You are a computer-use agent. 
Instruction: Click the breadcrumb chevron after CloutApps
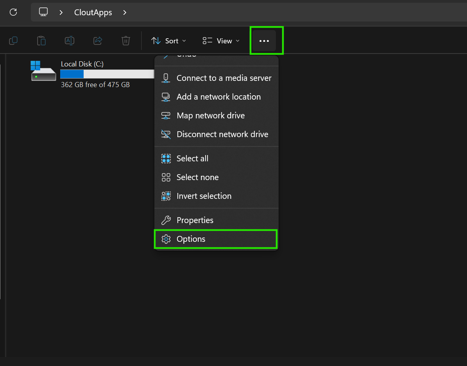click(x=124, y=12)
